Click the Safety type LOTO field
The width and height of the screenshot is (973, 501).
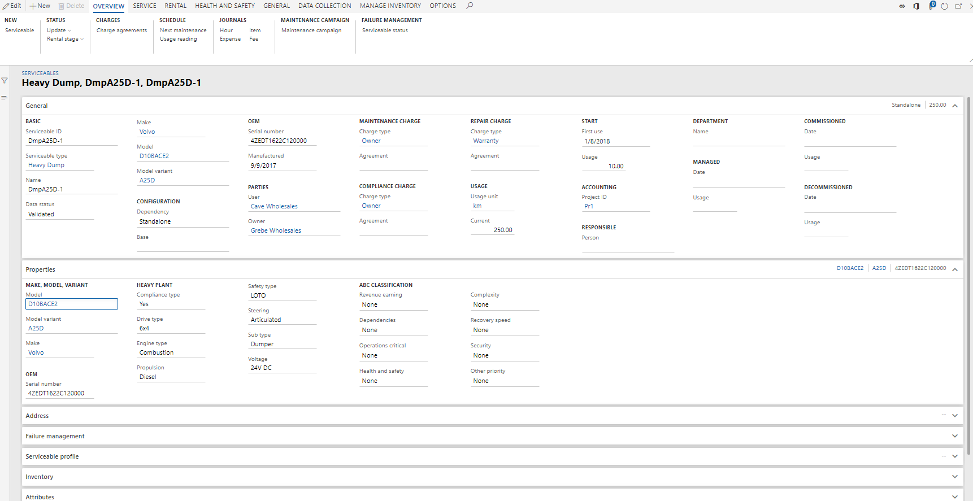tap(282, 295)
